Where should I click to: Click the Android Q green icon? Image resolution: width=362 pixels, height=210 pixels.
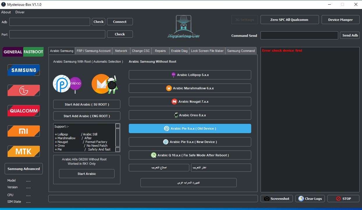154,155
